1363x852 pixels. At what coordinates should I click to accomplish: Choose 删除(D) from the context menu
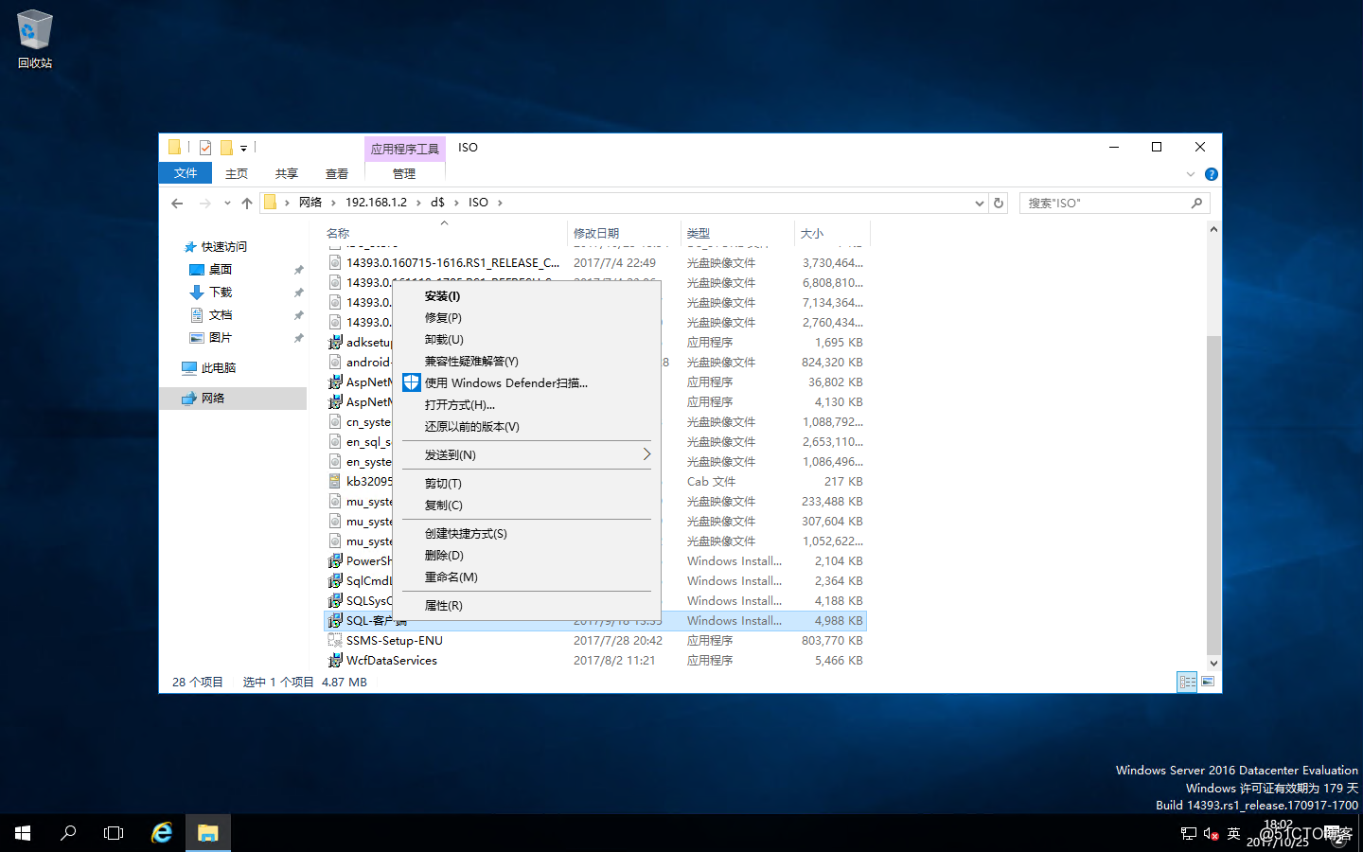(x=526, y=556)
